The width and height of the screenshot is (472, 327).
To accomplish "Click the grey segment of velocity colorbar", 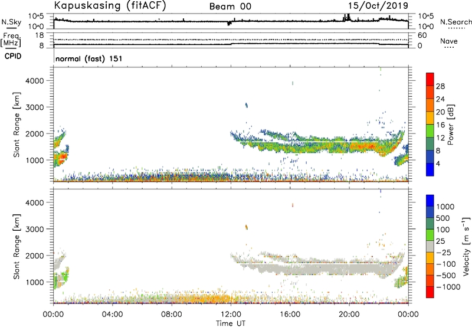I will 430,247.
